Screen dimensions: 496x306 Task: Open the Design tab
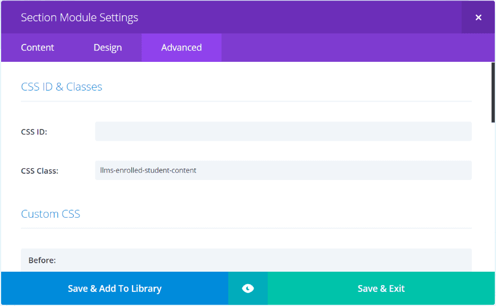pos(108,48)
